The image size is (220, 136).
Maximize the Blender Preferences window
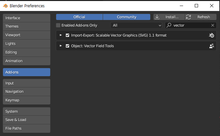[196, 6]
